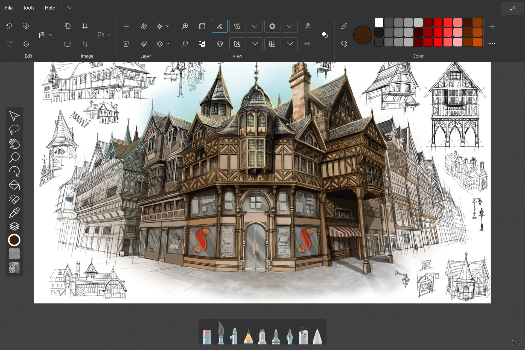This screenshot has height=350, width=525.
Task: Choose the pencil brush in brush tray
Action: pyautogui.click(x=248, y=336)
